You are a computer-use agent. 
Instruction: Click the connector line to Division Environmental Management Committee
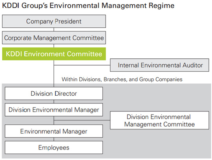click(x=82, y=120)
